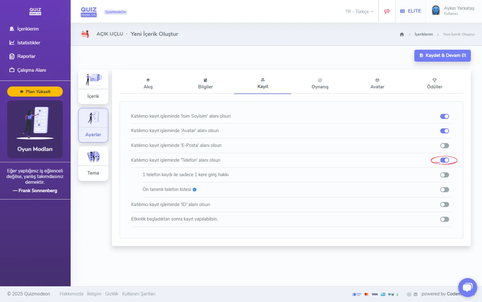
Task: Click info icon beside Ön tanımlı telefon listesi
Action: (195, 190)
